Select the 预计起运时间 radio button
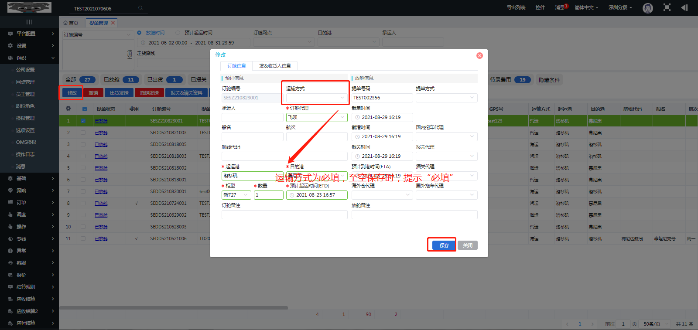The height and width of the screenshot is (330, 698). [x=178, y=33]
